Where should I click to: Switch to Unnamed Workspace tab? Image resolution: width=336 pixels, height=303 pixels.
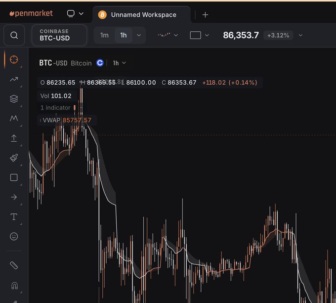[x=142, y=14]
